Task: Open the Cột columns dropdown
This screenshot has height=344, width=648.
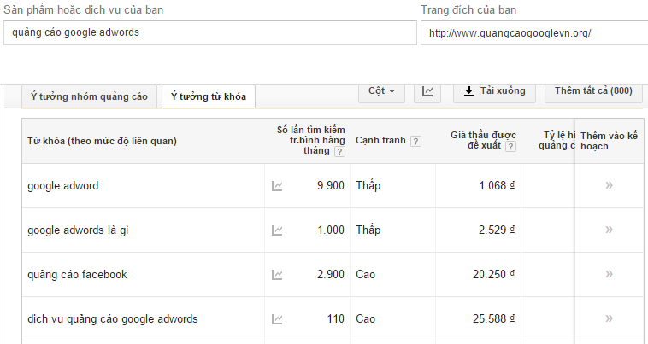Action: click(381, 91)
